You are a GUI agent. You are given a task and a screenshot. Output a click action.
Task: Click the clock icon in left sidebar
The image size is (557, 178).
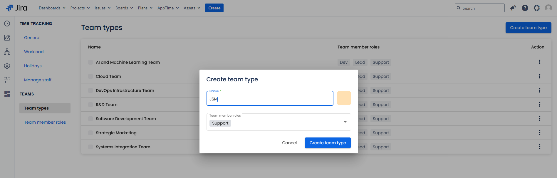(7, 23)
